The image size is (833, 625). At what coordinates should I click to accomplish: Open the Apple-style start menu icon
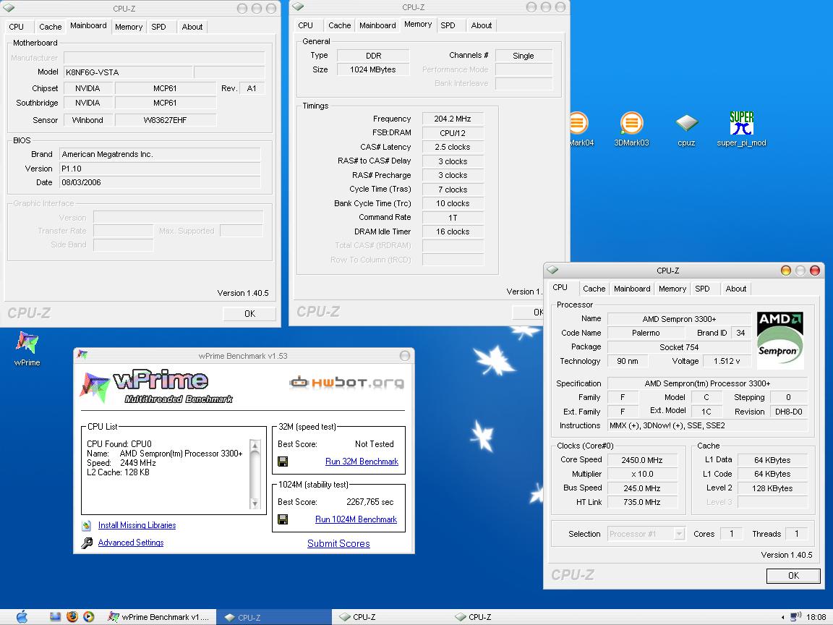click(22, 616)
